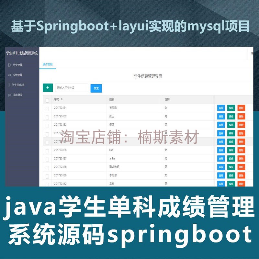Click 删除 for student 李思思
Image resolution: width=259 pixels, height=259 pixels.
[241, 175]
